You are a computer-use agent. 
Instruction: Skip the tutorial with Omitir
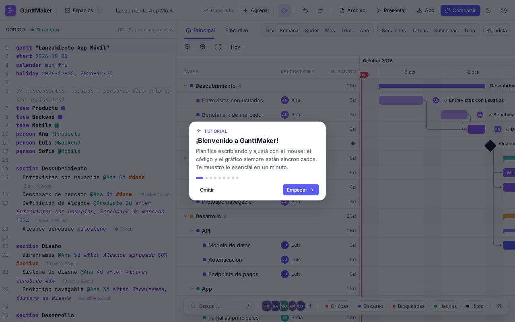207,190
